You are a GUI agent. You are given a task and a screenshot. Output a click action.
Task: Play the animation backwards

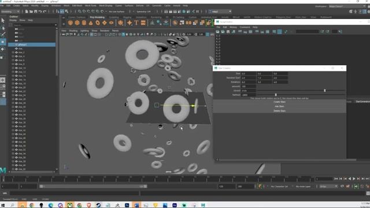point(349,179)
